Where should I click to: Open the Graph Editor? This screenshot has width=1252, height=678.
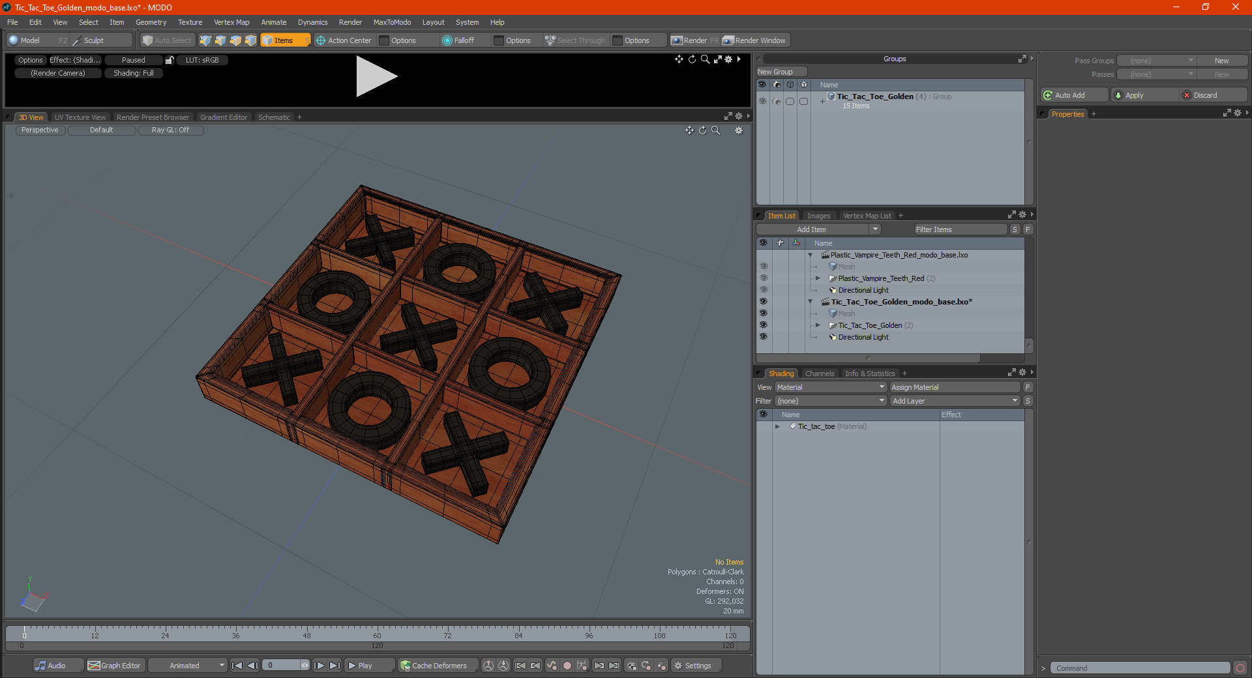coord(115,666)
